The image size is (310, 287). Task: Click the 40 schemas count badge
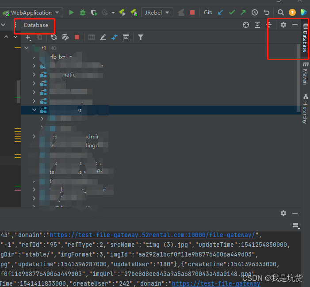(x=53, y=48)
